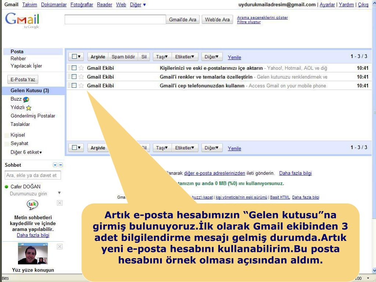Open Gelen Kutusu (3) folder
376x282 pixels.
click(x=30, y=90)
